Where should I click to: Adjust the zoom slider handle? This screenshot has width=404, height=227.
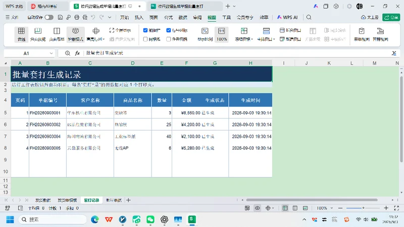pyautogui.click(x=363, y=208)
